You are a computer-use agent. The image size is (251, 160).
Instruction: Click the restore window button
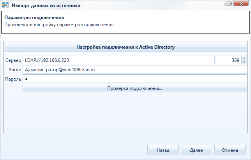[229, 4]
